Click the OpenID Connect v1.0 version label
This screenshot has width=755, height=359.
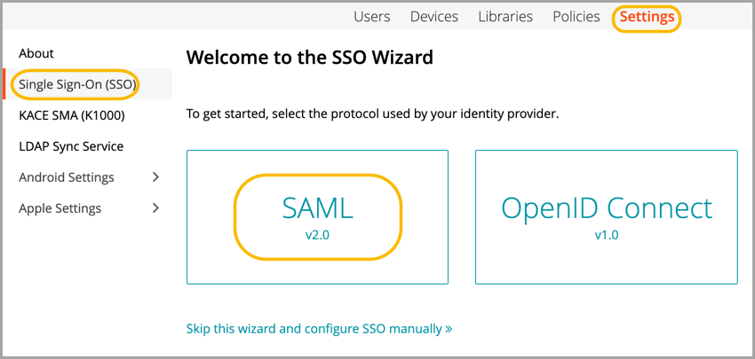[606, 236]
